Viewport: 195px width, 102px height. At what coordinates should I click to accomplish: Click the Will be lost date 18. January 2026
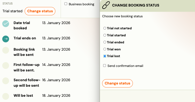coord(56,95)
